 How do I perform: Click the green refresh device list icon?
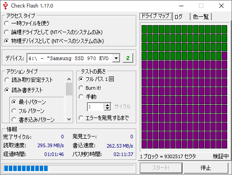tap(128, 58)
